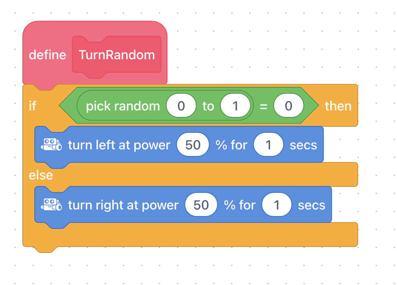Edit pick random minimum value 0

[181, 106]
